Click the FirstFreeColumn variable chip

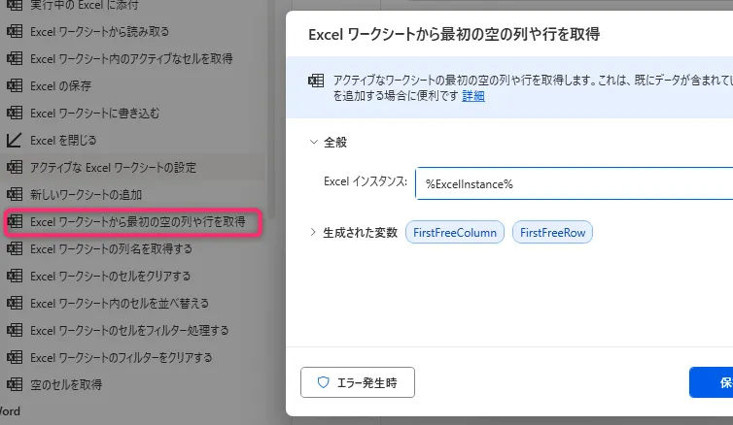coord(455,233)
